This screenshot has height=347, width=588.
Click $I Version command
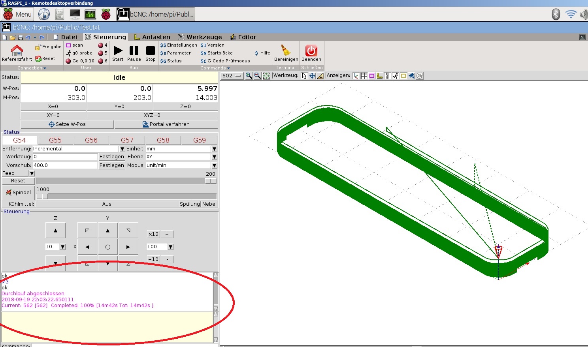point(212,45)
